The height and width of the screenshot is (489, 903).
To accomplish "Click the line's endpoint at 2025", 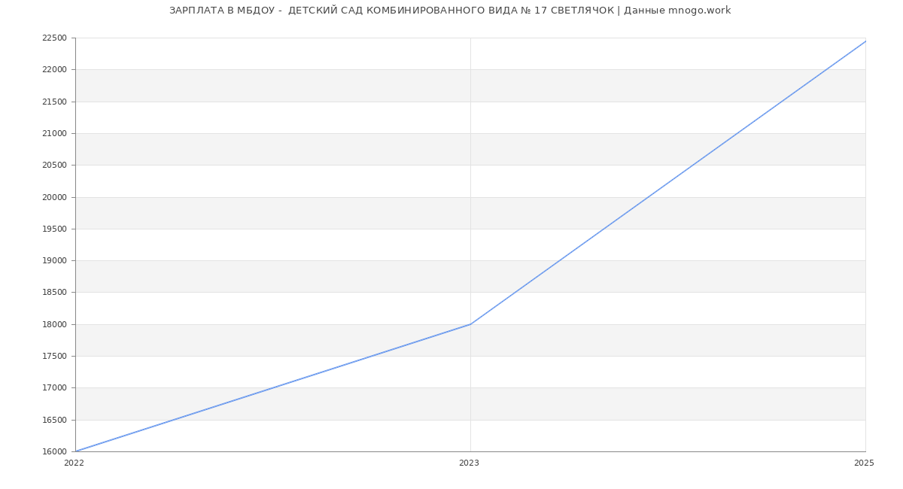I will [865, 41].
